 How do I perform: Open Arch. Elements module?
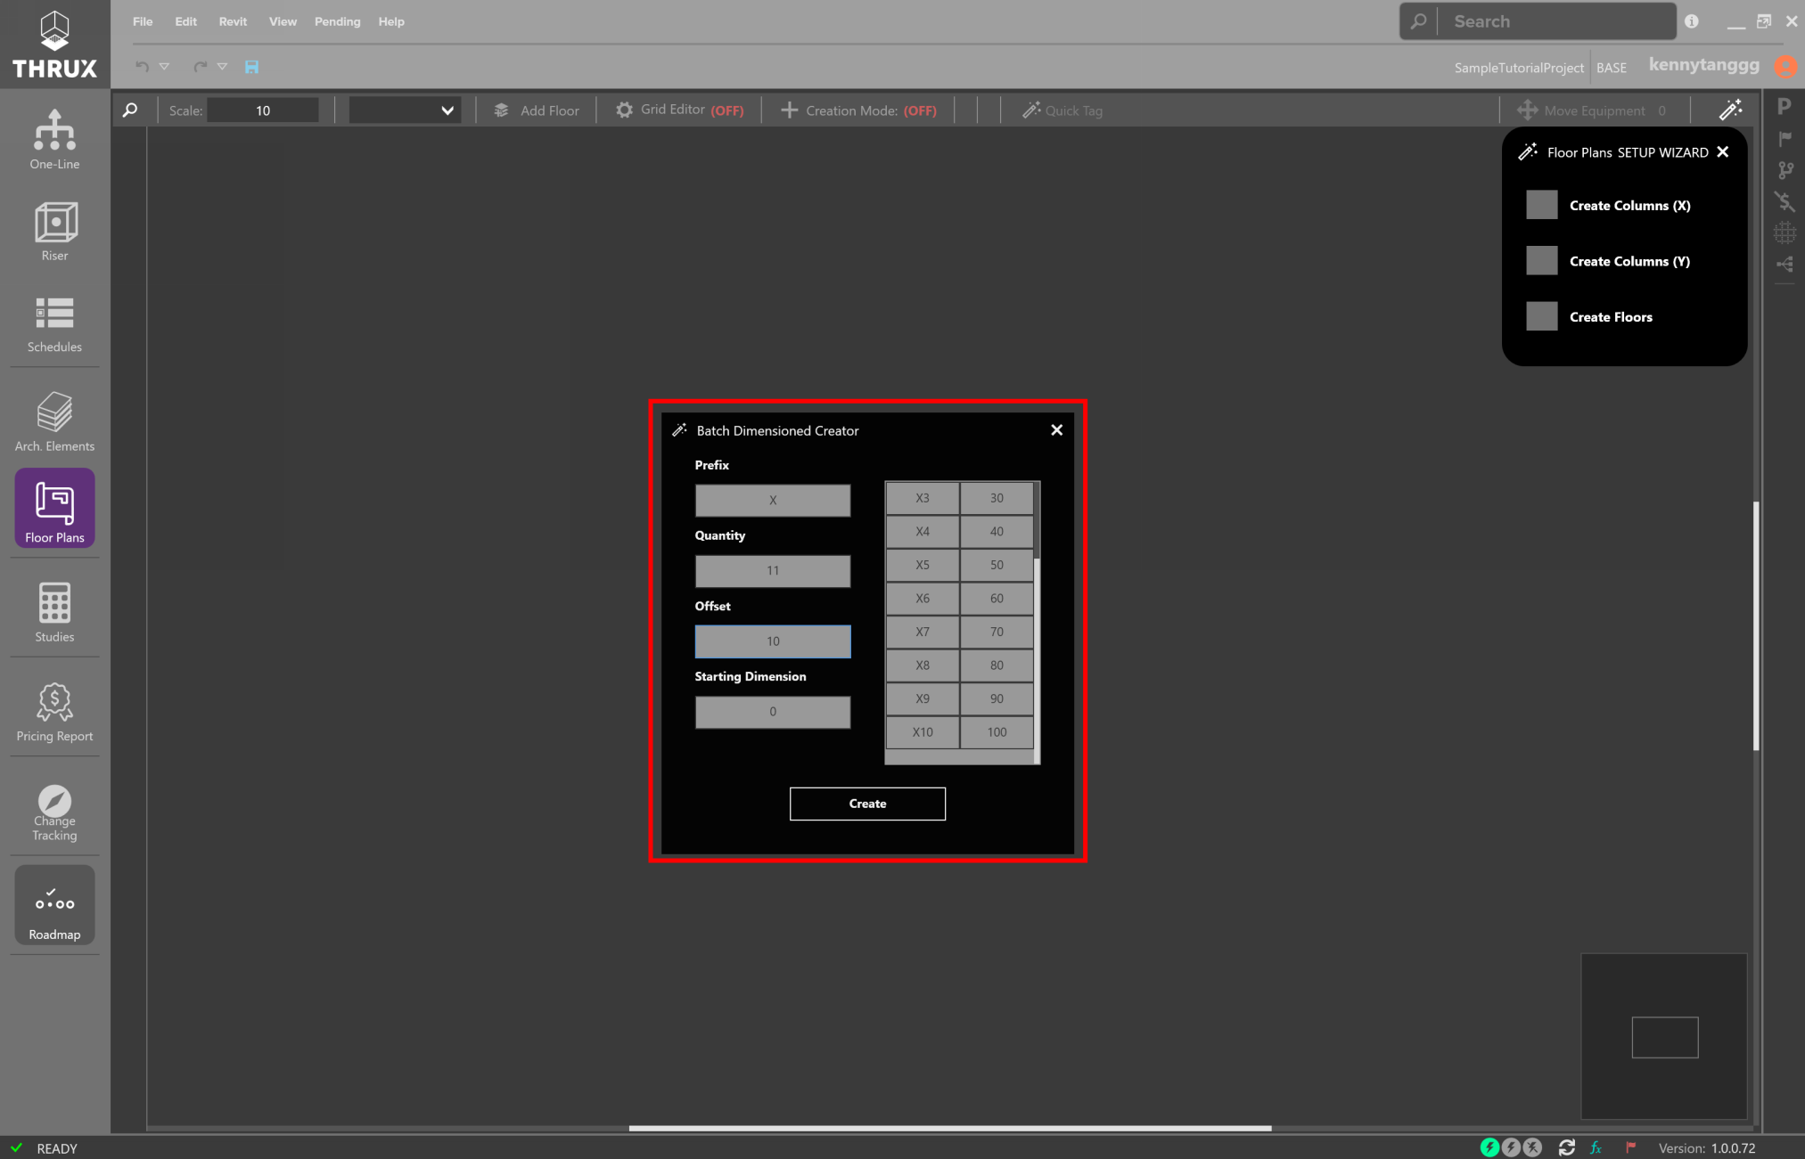click(54, 422)
